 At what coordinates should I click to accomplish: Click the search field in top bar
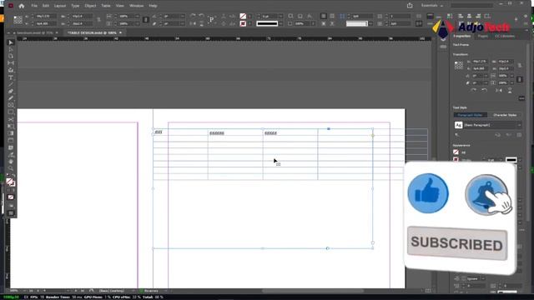pyautogui.click(x=471, y=6)
